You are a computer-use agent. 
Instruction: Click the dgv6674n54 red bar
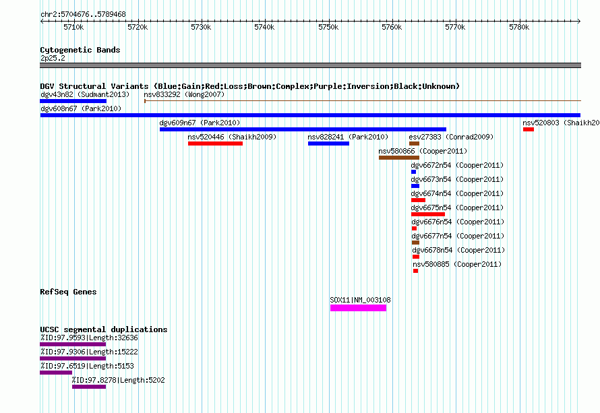[418, 200]
